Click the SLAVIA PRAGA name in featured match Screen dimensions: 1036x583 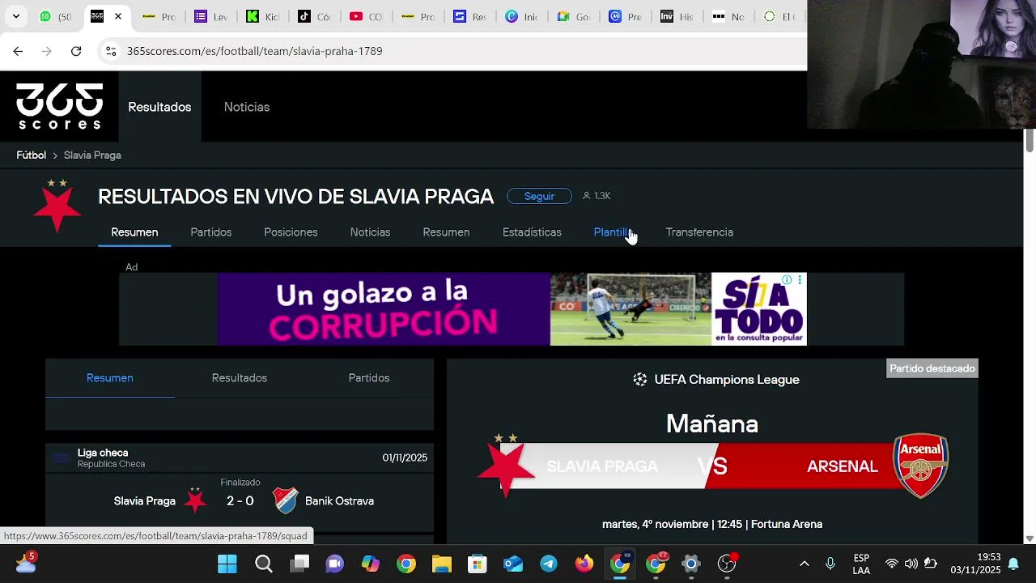click(x=602, y=466)
